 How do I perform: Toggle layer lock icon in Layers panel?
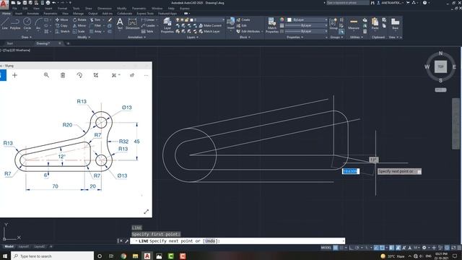pyautogui.click(x=186, y=19)
